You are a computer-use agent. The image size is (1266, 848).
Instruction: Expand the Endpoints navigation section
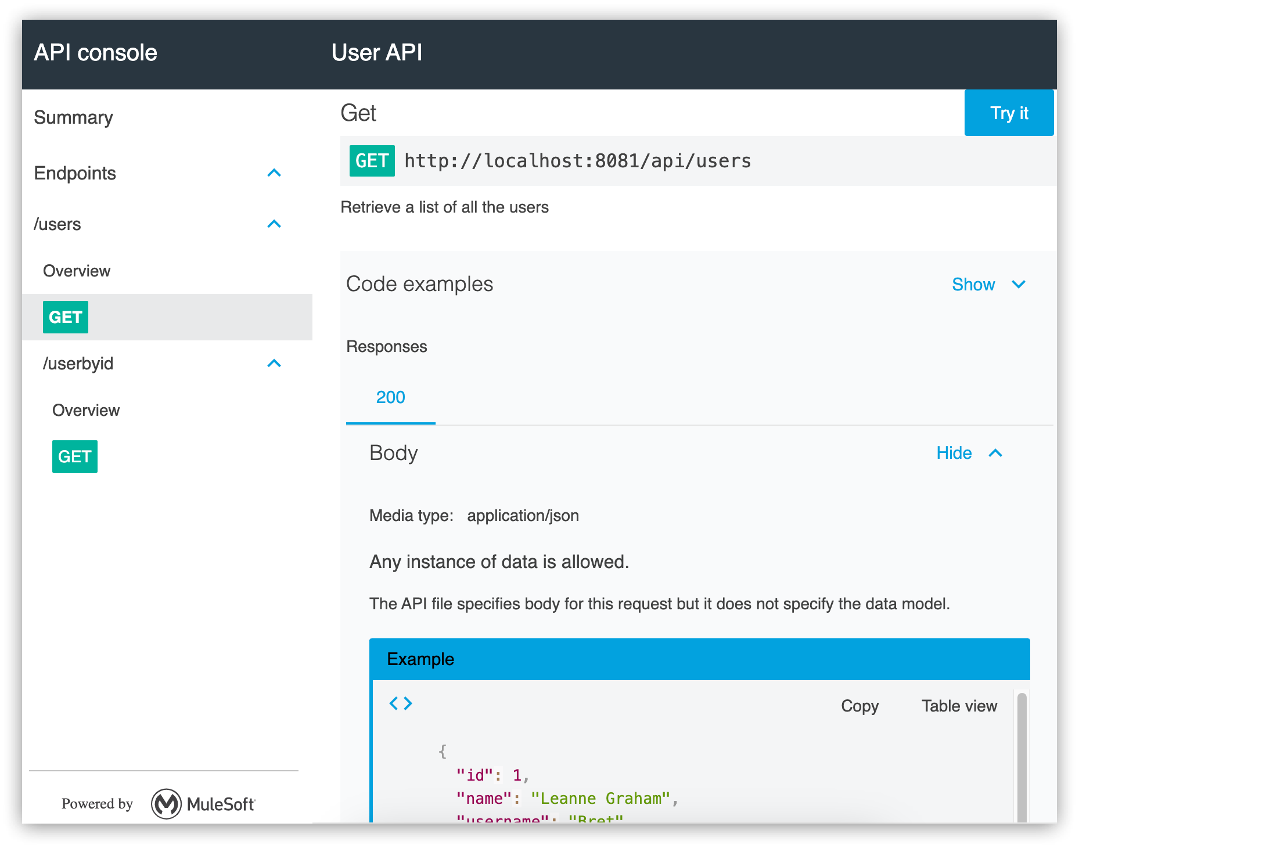(275, 173)
